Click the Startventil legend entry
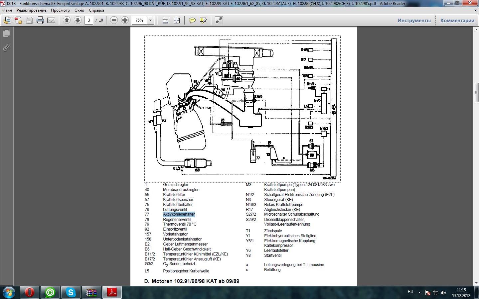Viewport: 479px width, 299px height. [273, 255]
